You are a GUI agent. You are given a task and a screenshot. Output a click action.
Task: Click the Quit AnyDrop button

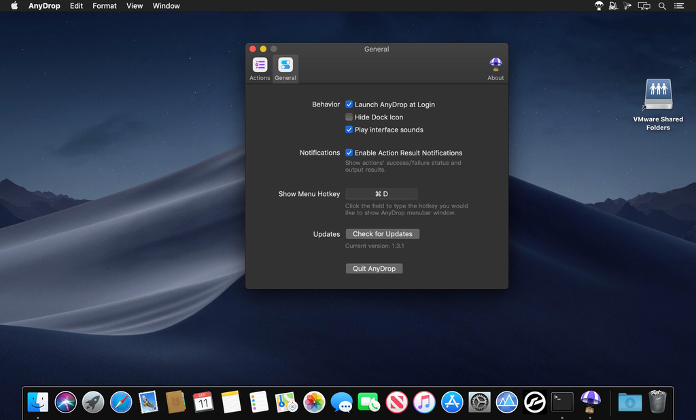coord(374,269)
